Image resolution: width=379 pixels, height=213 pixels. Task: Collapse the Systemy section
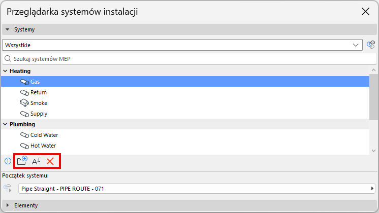[8, 30]
